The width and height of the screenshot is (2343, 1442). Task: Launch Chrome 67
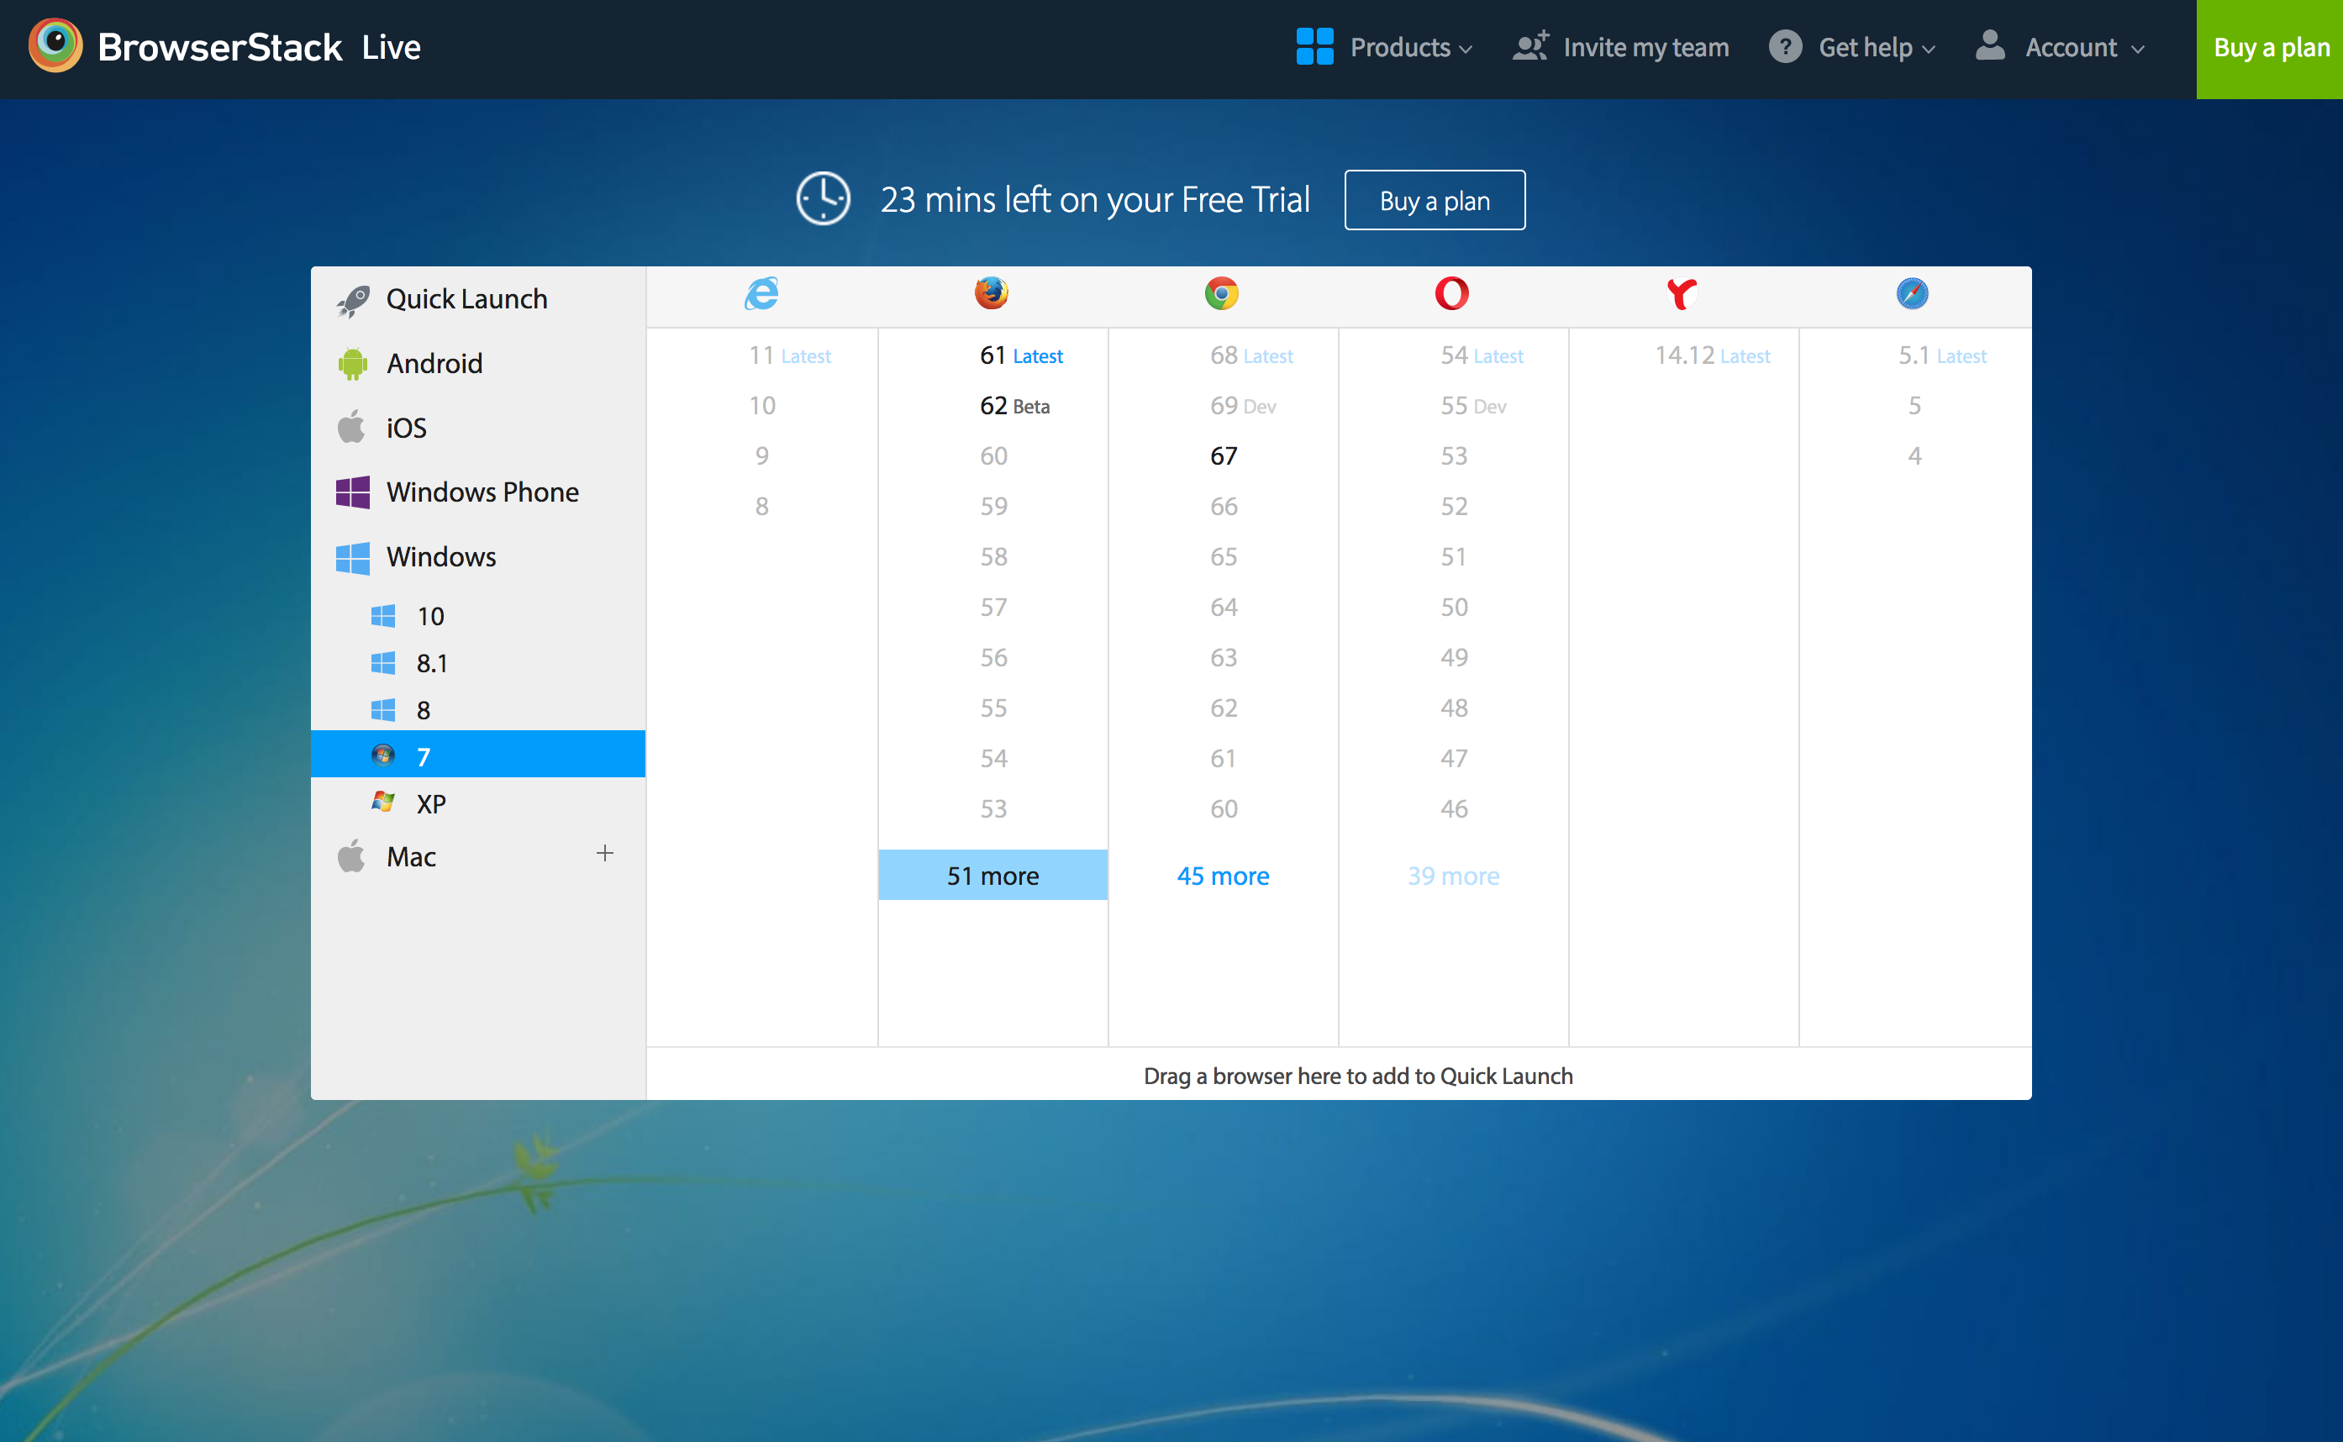(1224, 455)
